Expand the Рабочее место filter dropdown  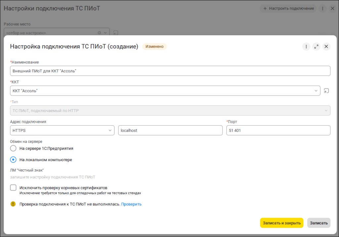[x=105, y=33]
